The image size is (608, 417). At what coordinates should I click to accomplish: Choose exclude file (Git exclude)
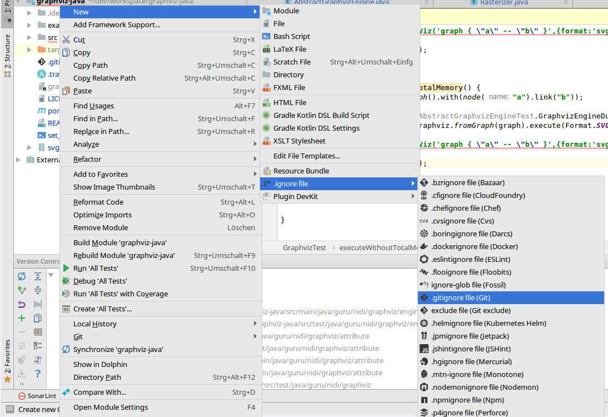(x=511, y=310)
